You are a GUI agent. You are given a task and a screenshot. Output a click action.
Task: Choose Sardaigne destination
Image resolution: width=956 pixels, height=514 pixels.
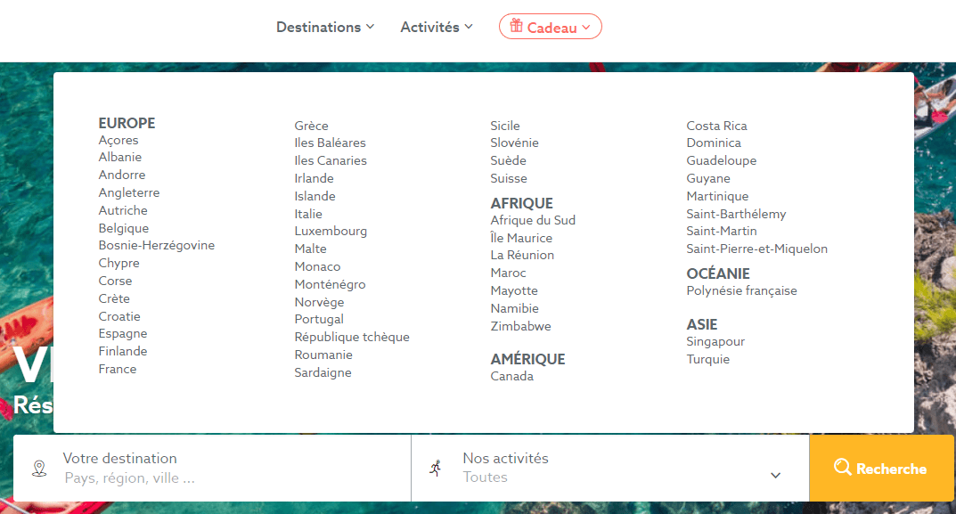[x=323, y=372]
